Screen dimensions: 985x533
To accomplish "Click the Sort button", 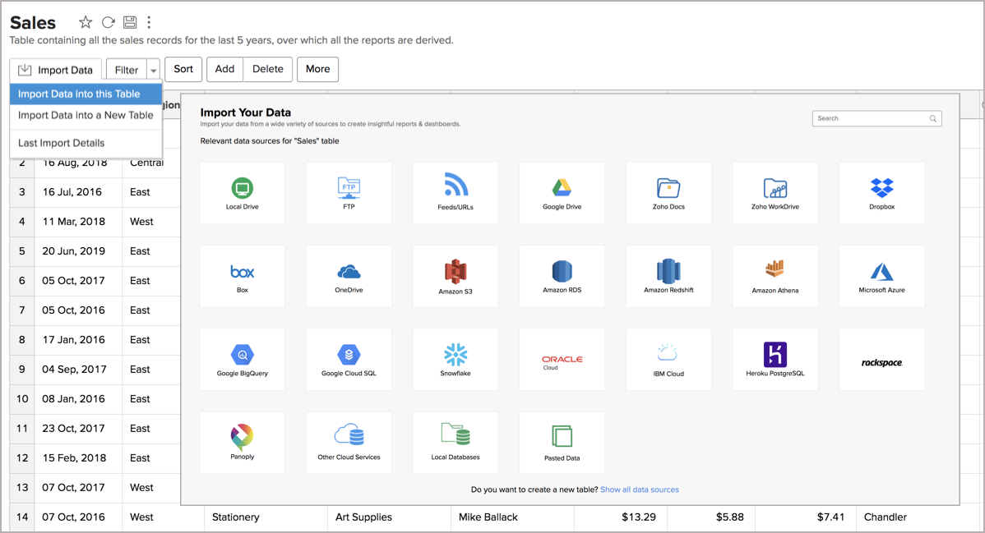I will pyautogui.click(x=183, y=69).
